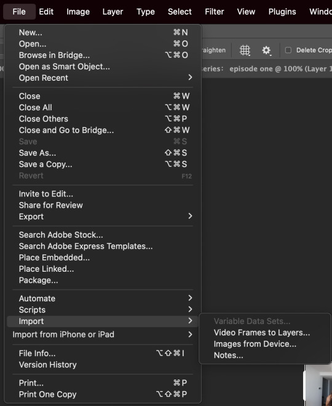The height and width of the screenshot is (406, 332).
Task: Select Open as Smart Object...
Action: coord(103,67)
